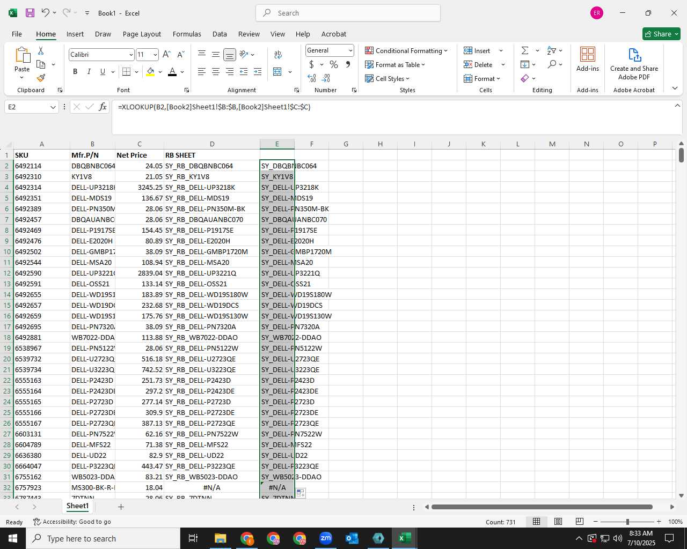Open Outlook from the taskbar
This screenshot has height=549, width=687.
click(352, 538)
